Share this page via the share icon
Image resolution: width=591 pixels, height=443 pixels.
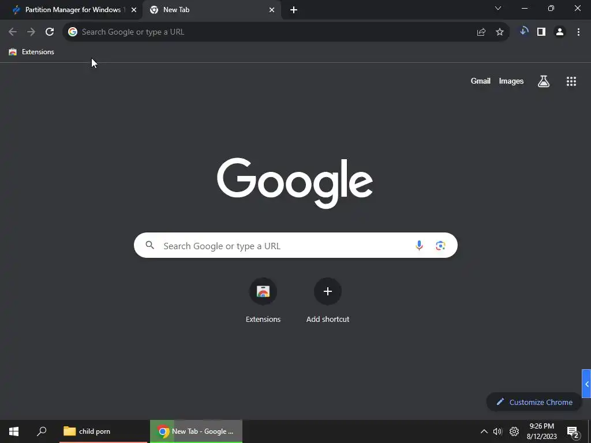pyautogui.click(x=481, y=32)
